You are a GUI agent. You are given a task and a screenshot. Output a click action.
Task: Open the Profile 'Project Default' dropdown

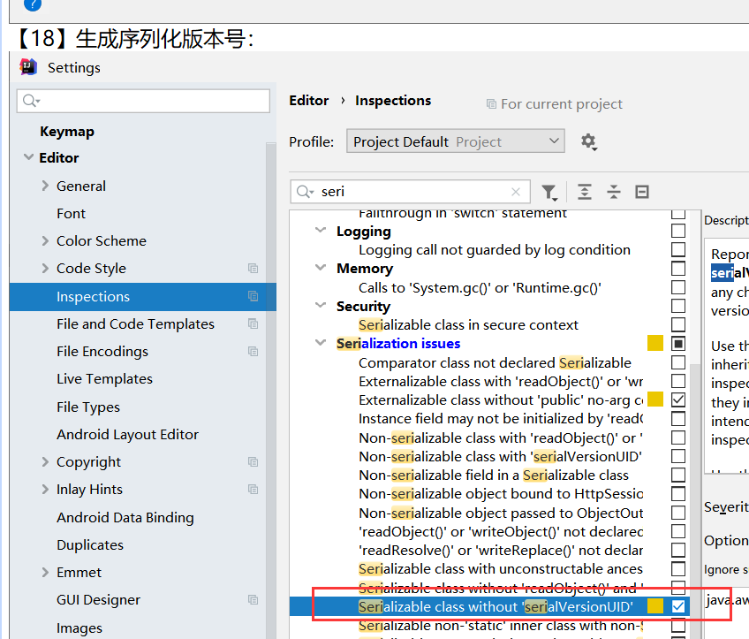coord(455,141)
